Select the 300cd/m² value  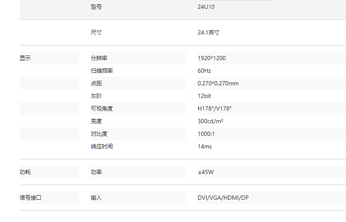click(210, 121)
